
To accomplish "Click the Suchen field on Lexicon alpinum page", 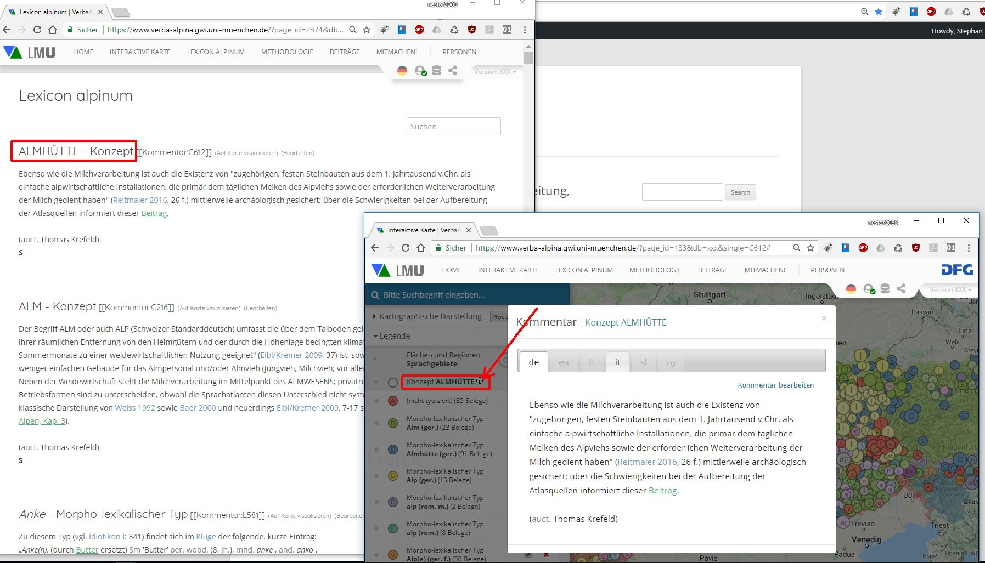I will (x=454, y=126).
